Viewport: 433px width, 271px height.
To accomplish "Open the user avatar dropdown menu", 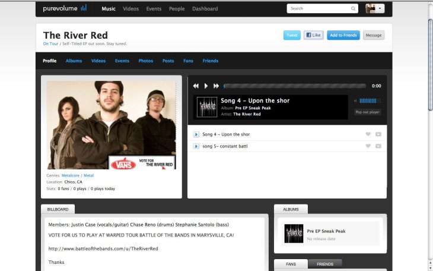I will 375,8.
